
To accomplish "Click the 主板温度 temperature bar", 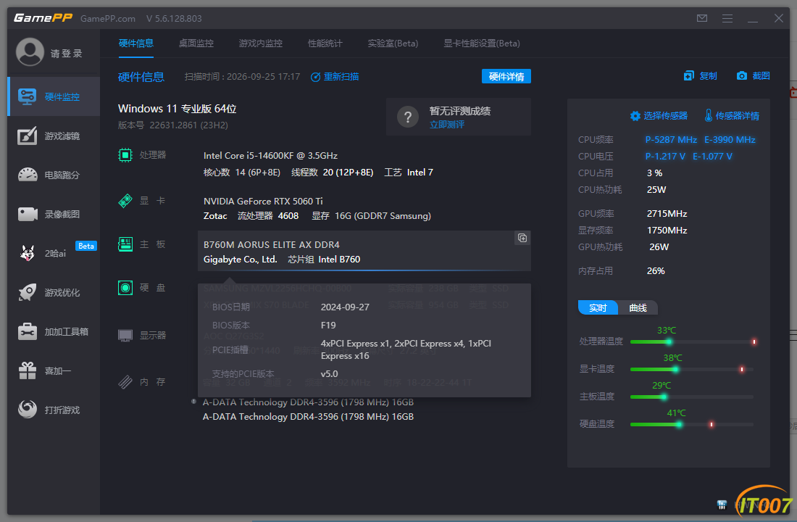I will click(692, 397).
